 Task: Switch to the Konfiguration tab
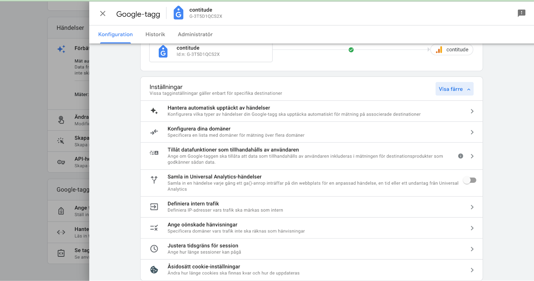(115, 34)
